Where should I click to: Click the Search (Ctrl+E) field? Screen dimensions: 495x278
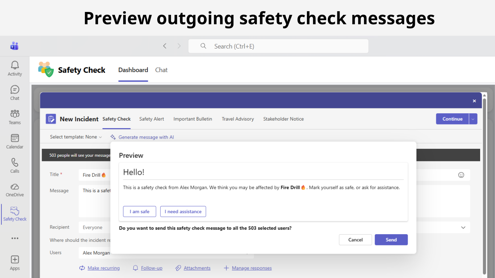click(278, 46)
